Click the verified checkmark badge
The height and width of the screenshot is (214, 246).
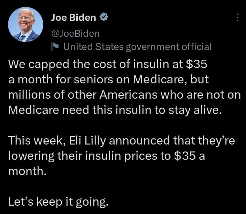coord(104,17)
